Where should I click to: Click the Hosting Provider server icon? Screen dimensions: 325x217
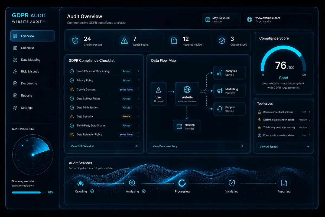179,126
